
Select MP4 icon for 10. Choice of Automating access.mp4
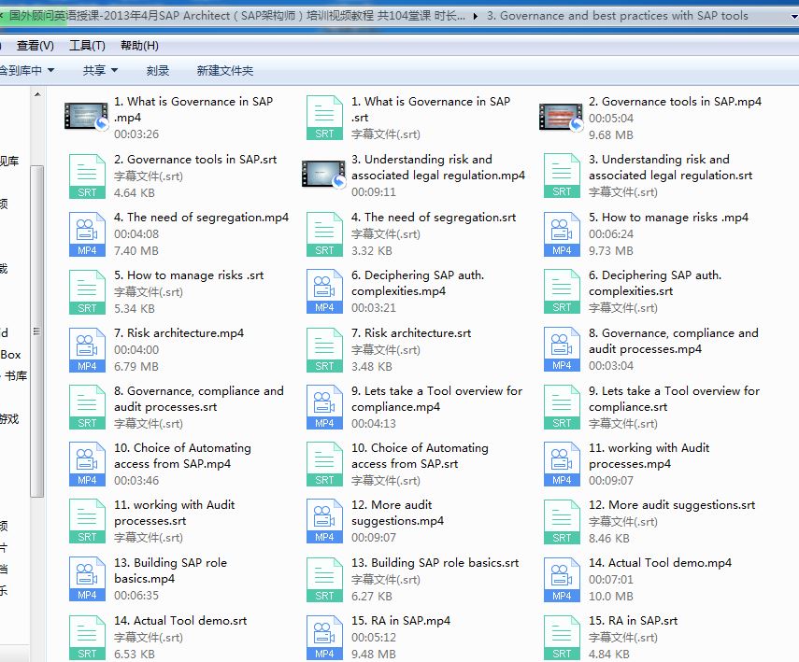tap(87, 464)
